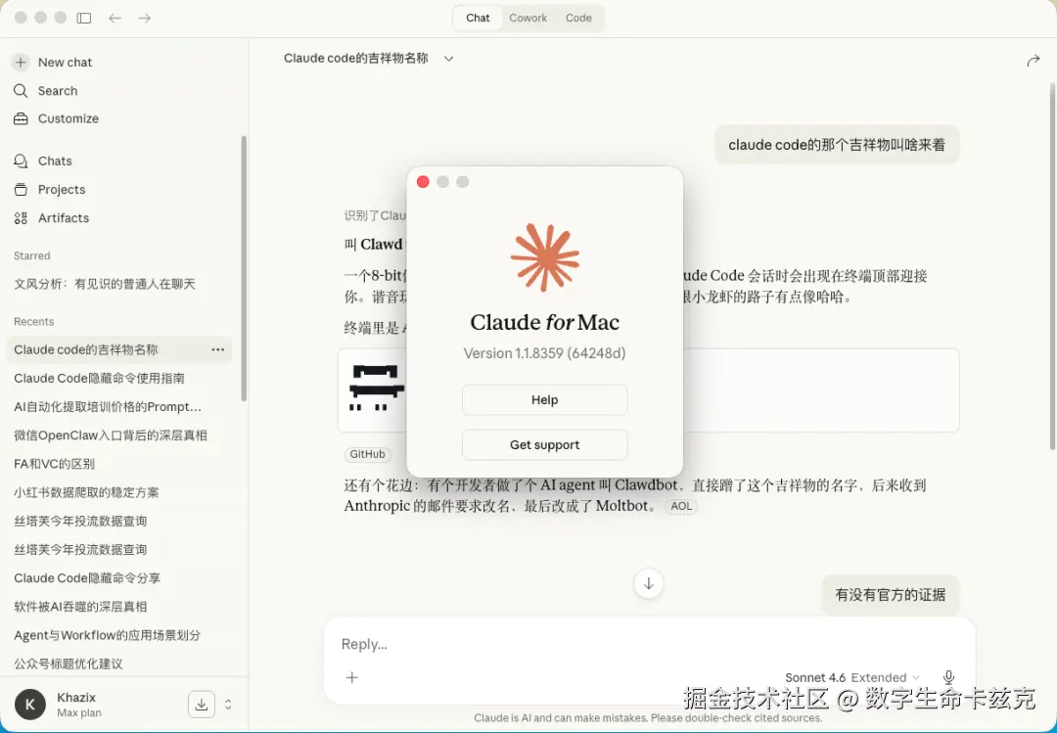Close the Claude for Mac About dialog
Image resolution: width=1057 pixels, height=733 pixels.
(424, 182)
